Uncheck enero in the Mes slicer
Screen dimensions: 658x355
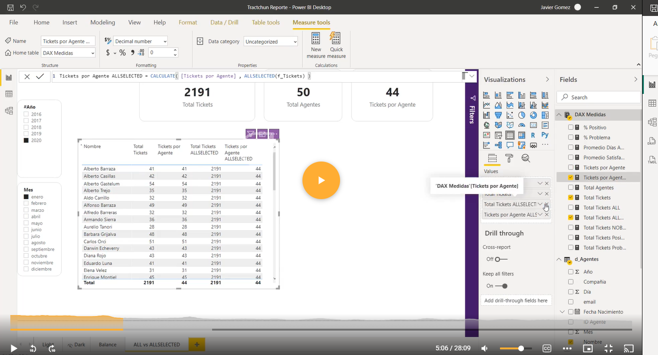pyautogui.click(x=26, y=197)
